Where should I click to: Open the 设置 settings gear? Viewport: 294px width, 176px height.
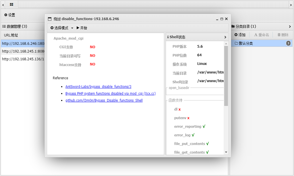pos(9,15)
